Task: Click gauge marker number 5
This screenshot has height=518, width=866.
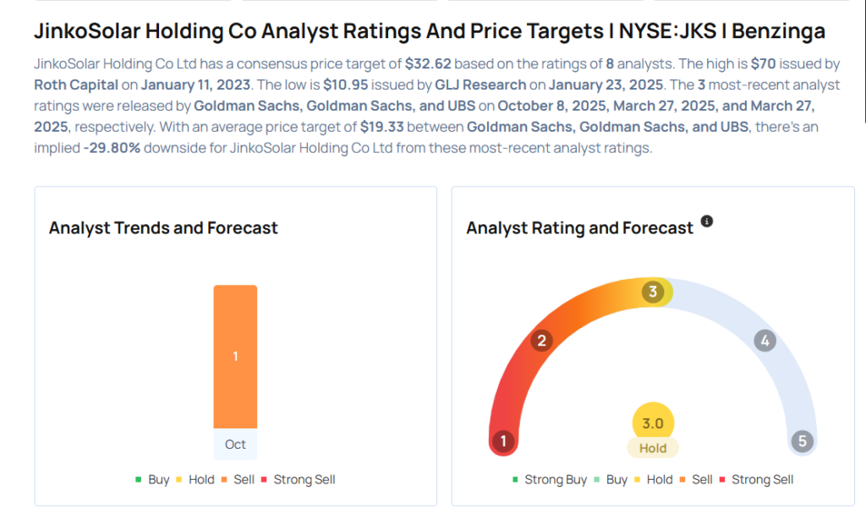Action: [800, 441]
